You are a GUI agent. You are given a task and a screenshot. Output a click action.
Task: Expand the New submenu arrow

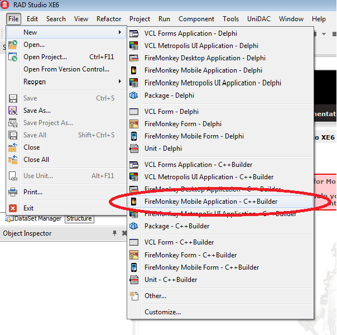[120, 32]
